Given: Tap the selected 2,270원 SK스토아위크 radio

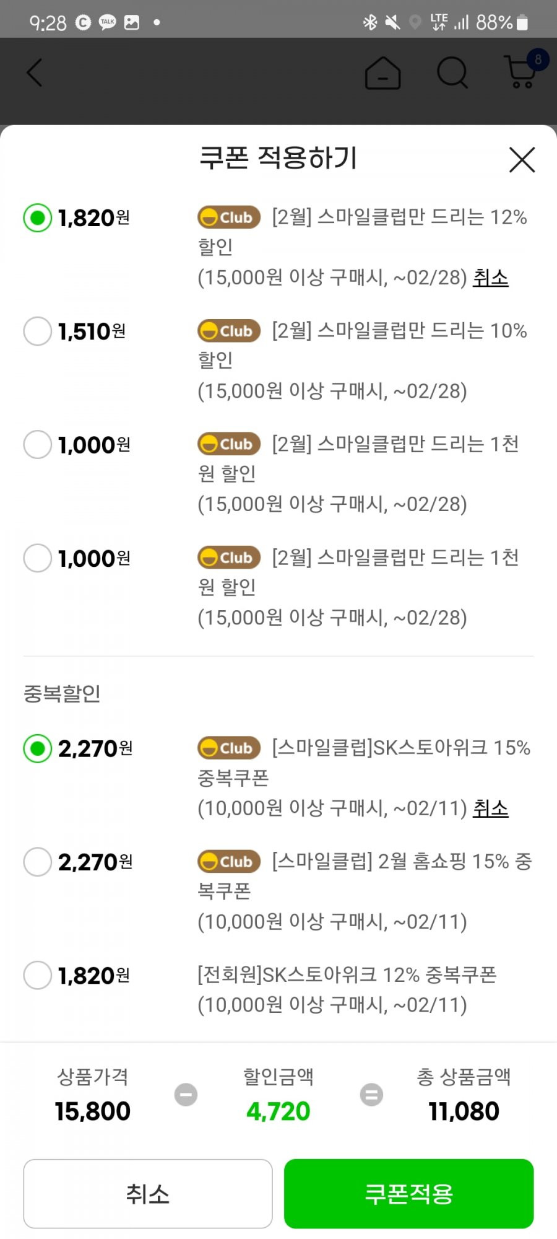Looking at the screenshot, I should pos(37,748).
